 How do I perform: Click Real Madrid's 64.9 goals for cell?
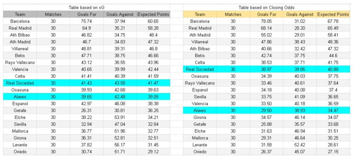(x=87, y=28)
